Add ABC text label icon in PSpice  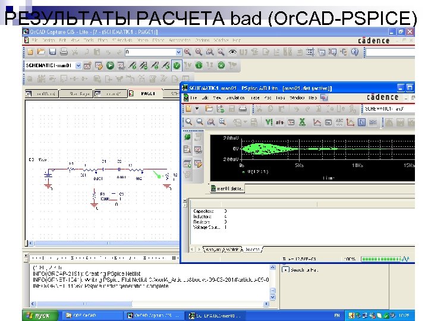pos(339,122)
